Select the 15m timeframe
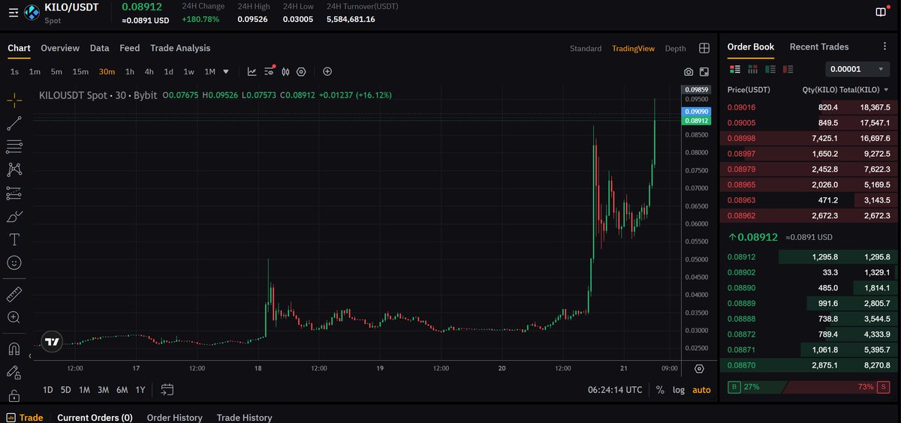The height and width of the screenshot is (423, 901). coord(80,72)
